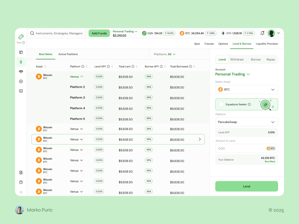The image size is (299, 224).
Task: Switch to the Futures tab
Action: click(x=209, y=44)
